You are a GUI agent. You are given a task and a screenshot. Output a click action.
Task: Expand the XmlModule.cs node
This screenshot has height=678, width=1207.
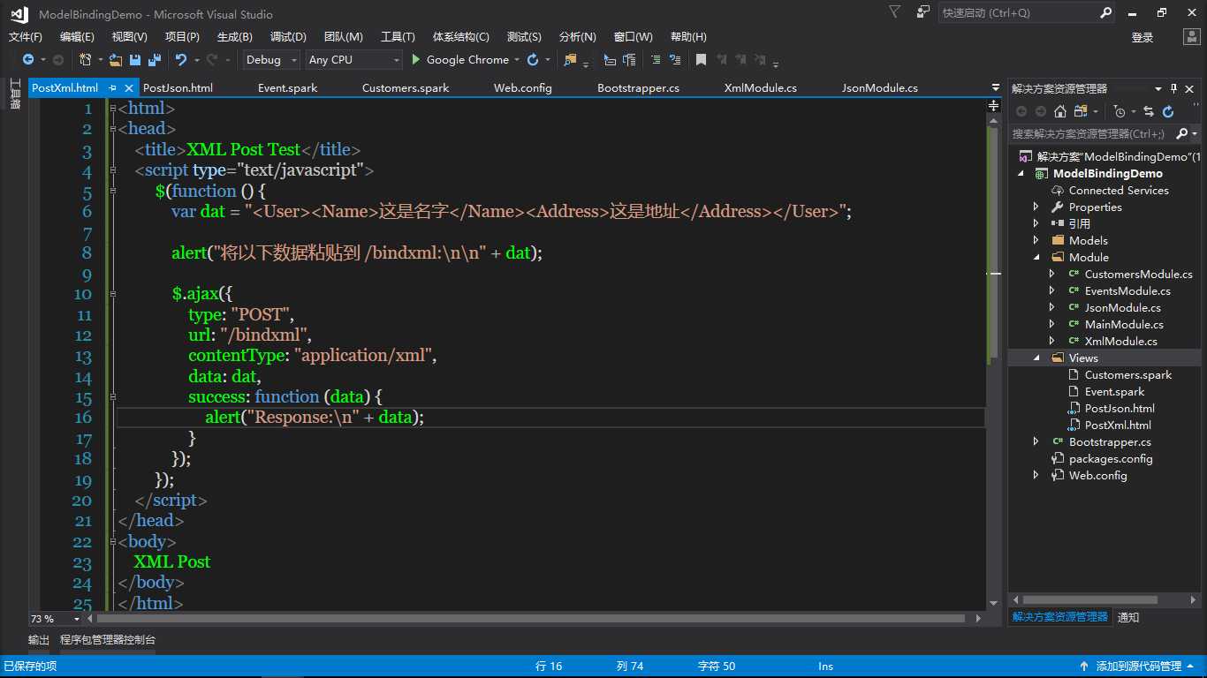[x=1051, y=341]
